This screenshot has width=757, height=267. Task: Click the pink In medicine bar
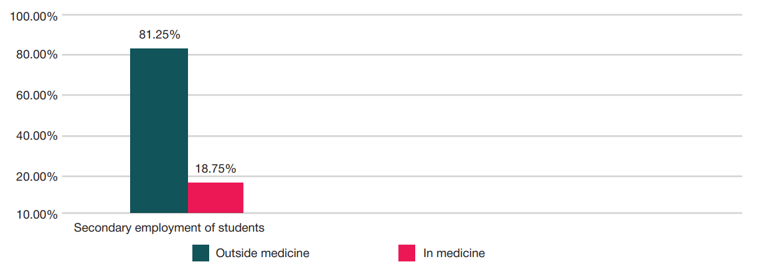tap(215, 197)
